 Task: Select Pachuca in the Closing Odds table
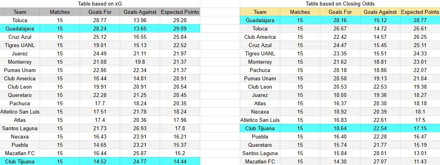point(260,70)
